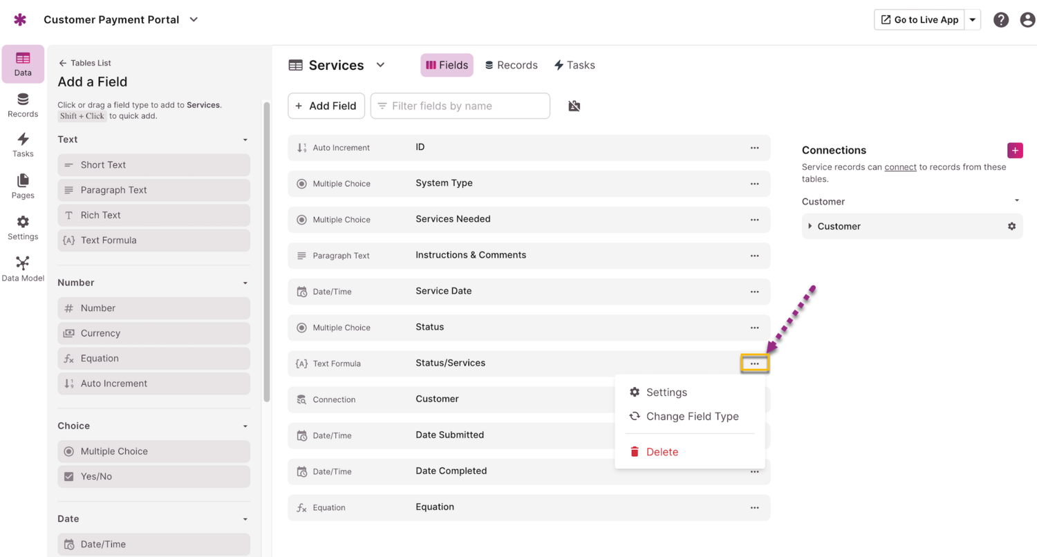Go back via Tables List link
Screen dimensions: 1037x557
84,63
